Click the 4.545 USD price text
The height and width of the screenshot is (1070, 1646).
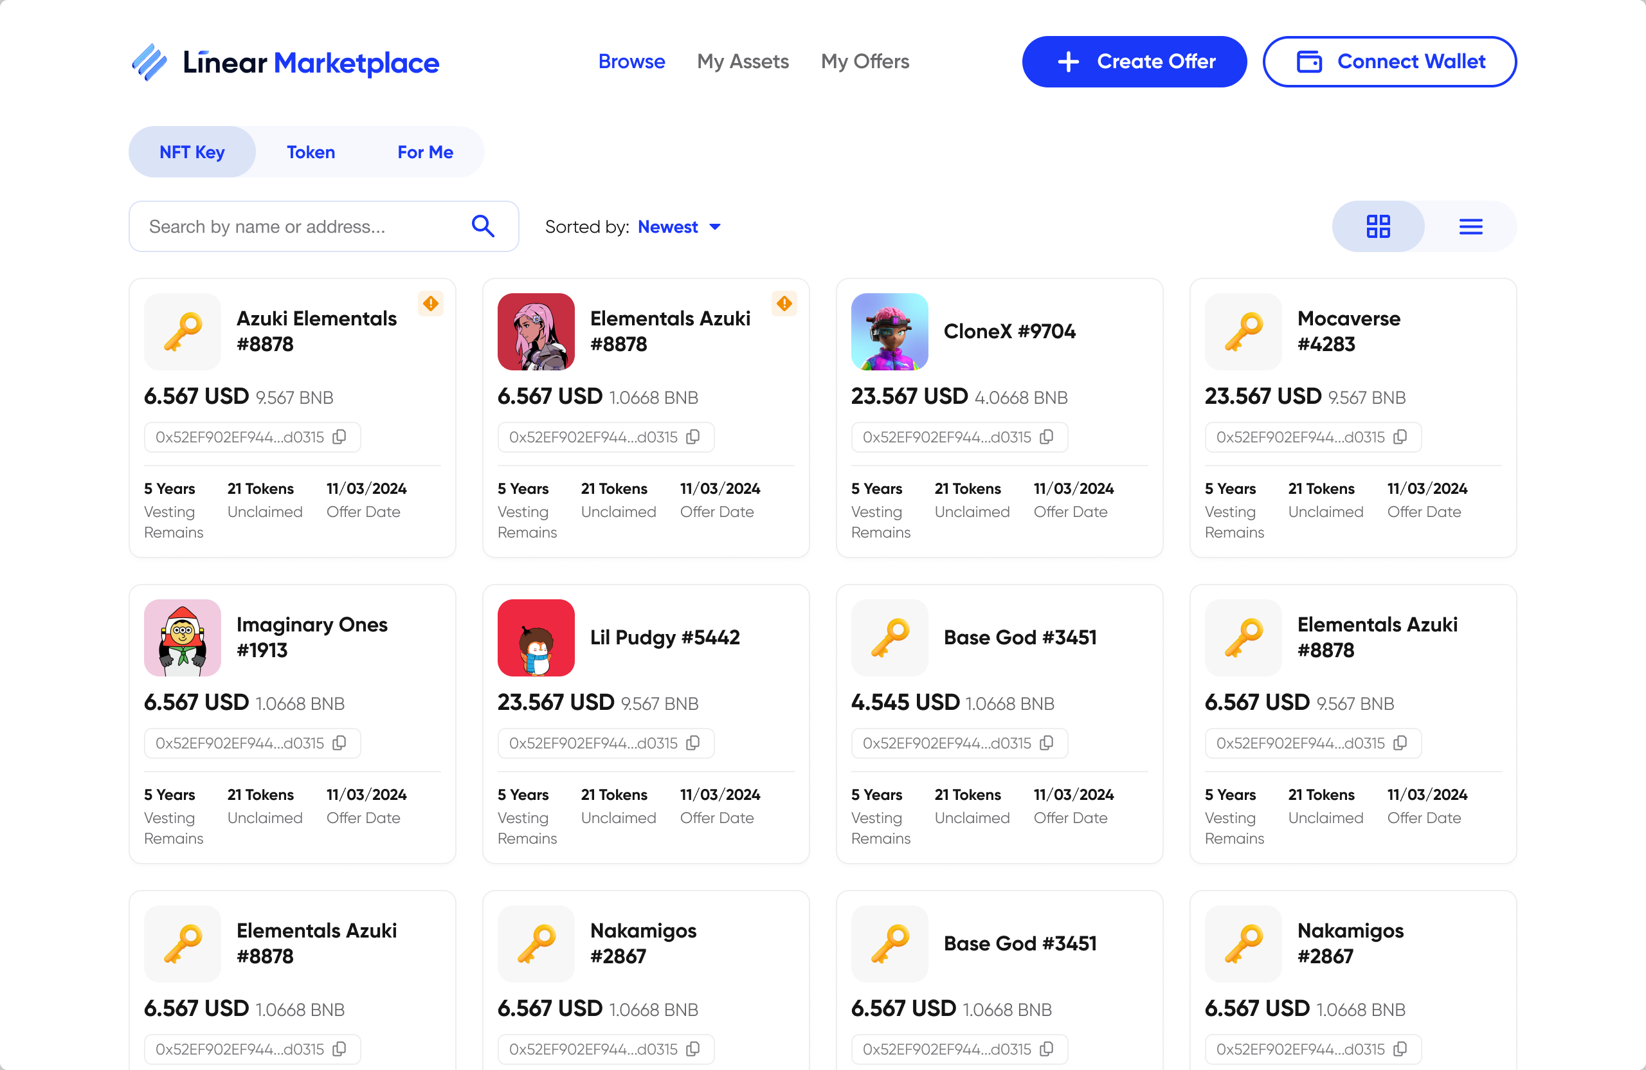(905, 703)
